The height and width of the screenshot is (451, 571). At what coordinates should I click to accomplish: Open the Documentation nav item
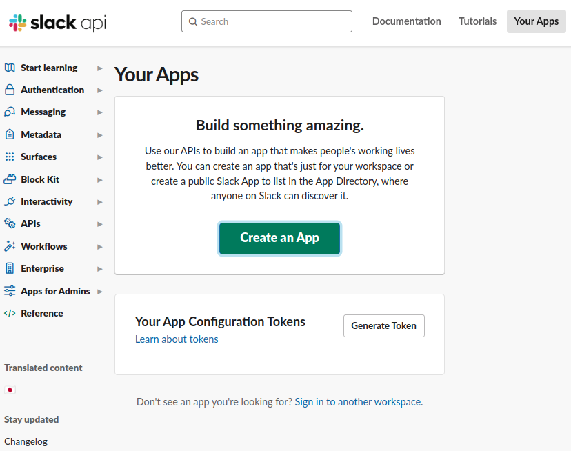click(406, 21)
